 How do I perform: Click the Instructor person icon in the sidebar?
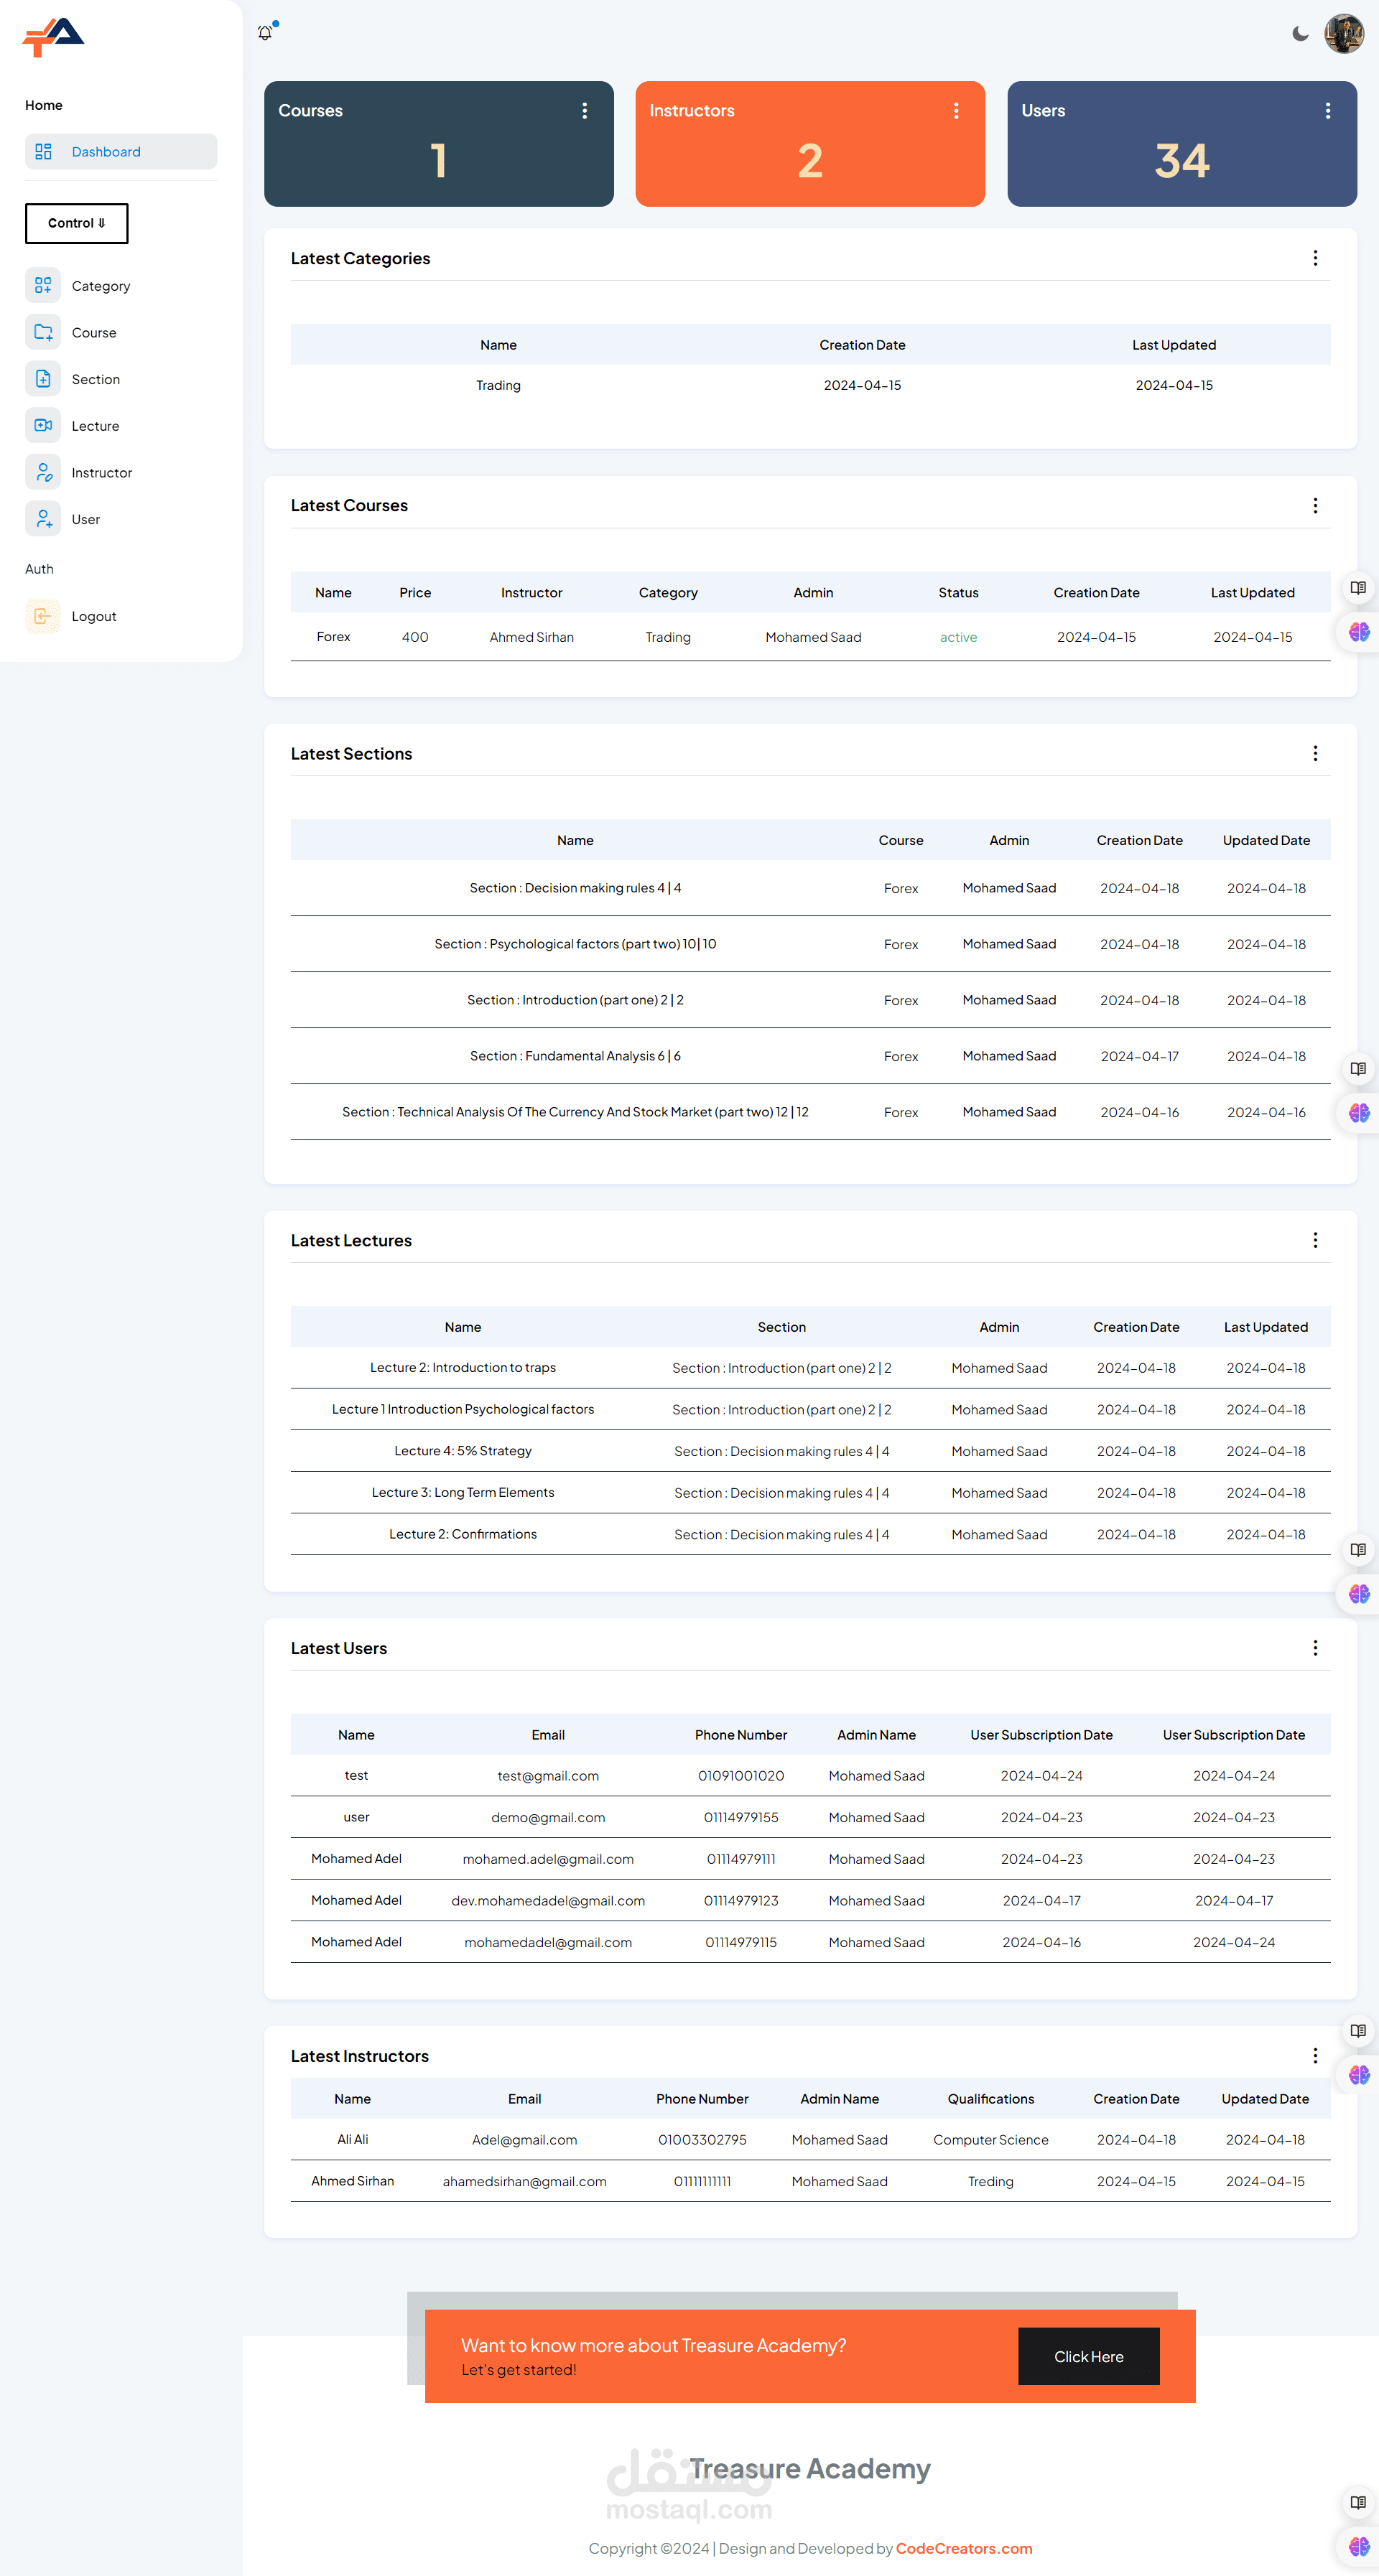pos(43,472)
